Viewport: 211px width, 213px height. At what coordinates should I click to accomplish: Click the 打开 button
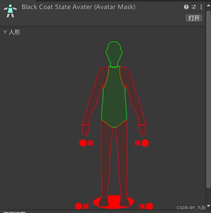coord(194,18)
